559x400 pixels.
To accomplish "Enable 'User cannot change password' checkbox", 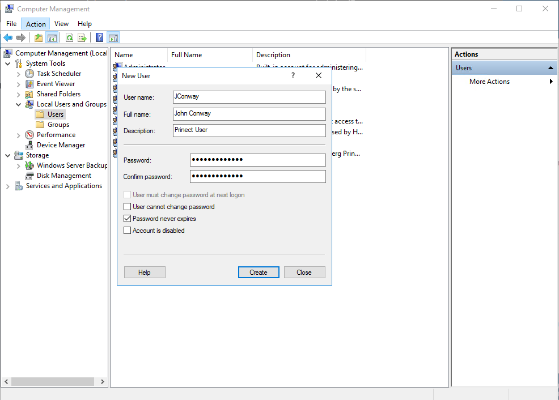I will pos(128,207).
